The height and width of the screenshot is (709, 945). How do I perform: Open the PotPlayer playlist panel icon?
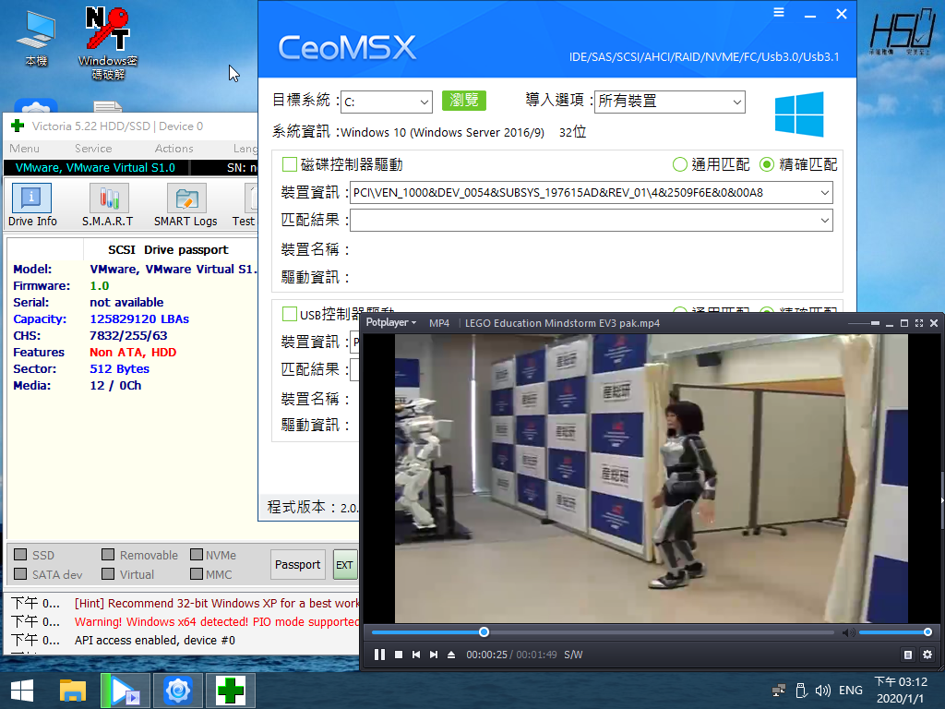908,655
